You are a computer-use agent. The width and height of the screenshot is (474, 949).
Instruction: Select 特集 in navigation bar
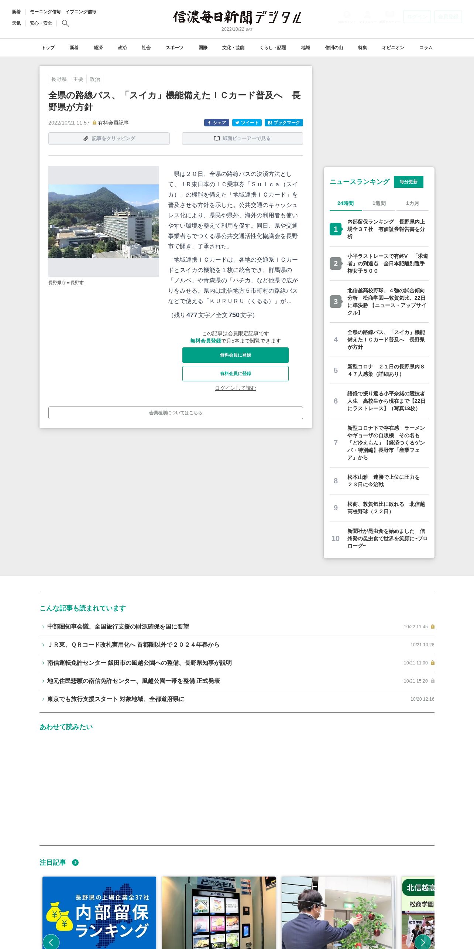pyautogui.click(x=363, y=48)
